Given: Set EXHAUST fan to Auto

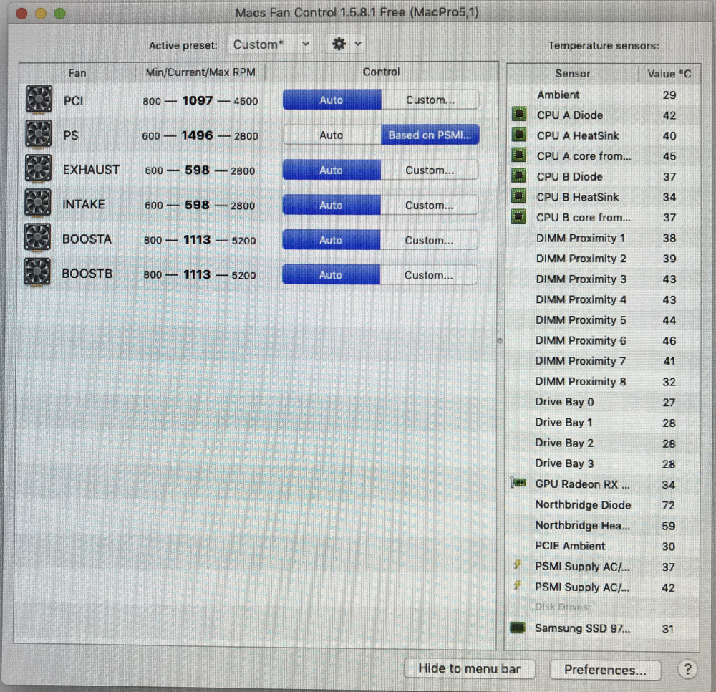Looking at the screenshot, I should pyautogui.click(x=331, y=170).
